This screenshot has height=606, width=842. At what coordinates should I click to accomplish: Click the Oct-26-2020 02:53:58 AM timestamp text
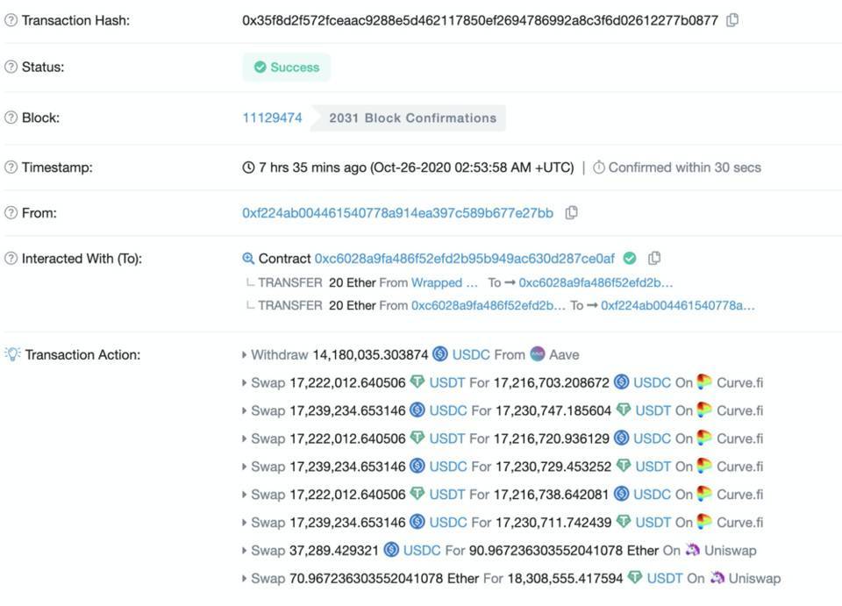[x=473, y=168]
